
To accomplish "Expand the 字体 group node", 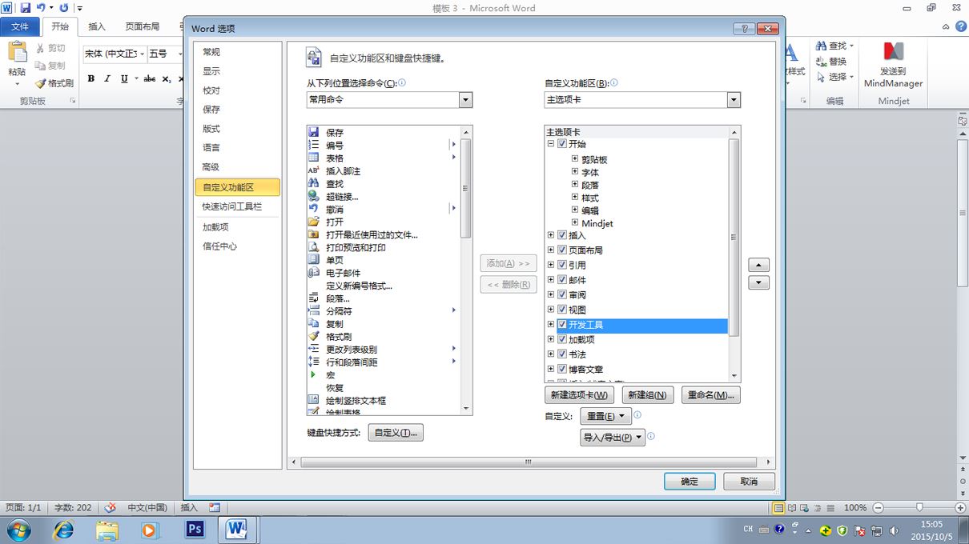I will click(x=575, y=172).
